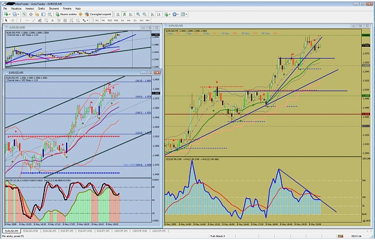Zoom out on the chart
Image resolution: width=375 pixels, height=240 pixels.
pos(145,14)
